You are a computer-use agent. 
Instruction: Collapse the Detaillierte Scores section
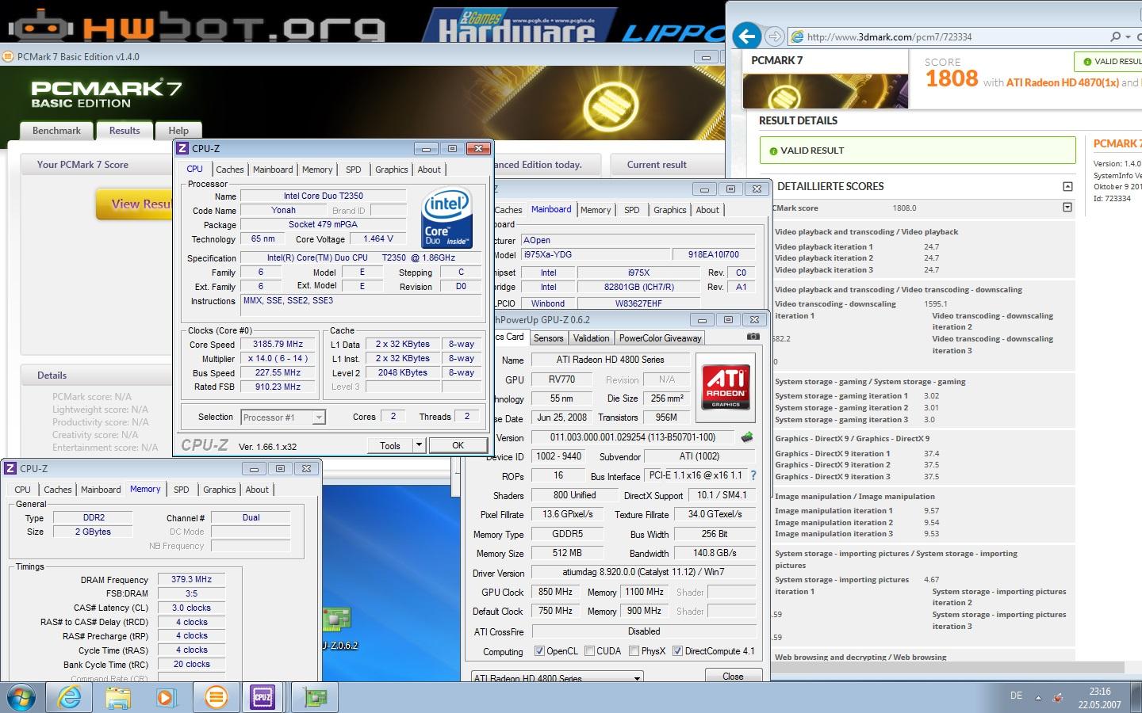point(1067,186)
